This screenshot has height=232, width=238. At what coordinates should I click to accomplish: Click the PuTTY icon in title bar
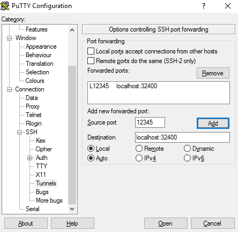[5, 6]
